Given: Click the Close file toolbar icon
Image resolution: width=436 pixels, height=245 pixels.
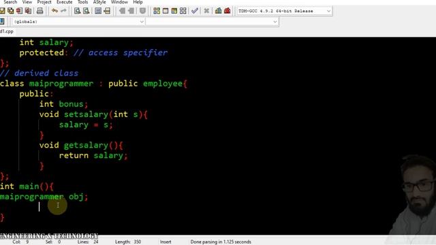Looking at the screenshot, I should point(19,11).
